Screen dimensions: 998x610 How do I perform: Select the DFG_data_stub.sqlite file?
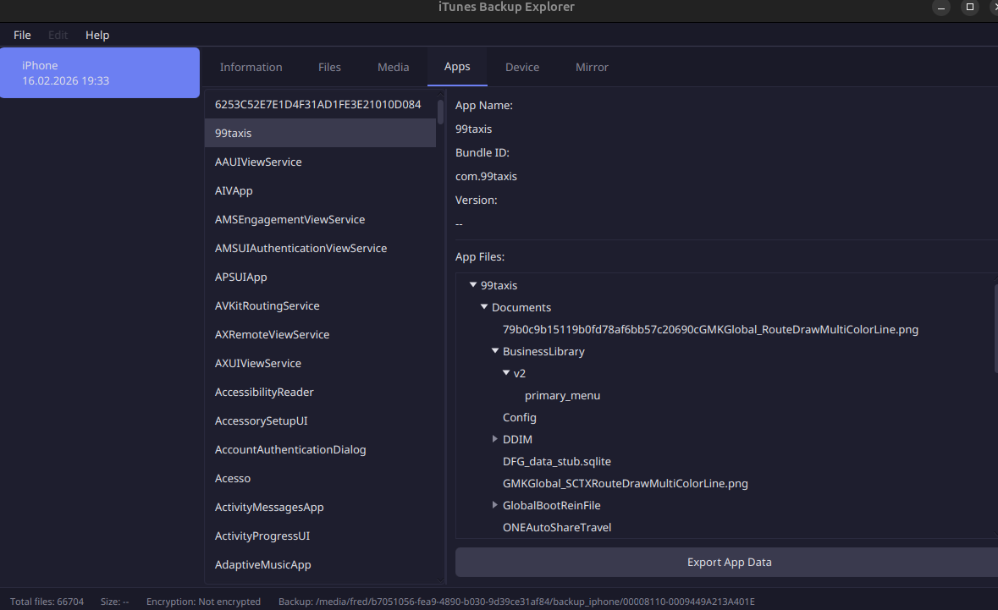click(556, 461)
